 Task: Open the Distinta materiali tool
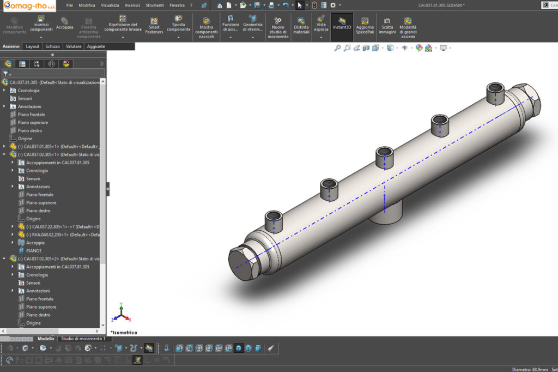click(301, 26)
